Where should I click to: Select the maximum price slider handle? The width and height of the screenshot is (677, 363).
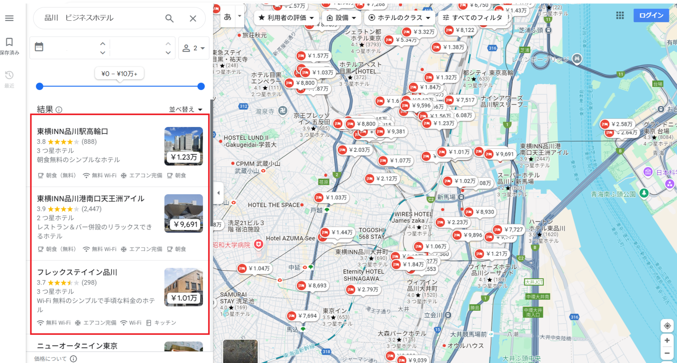coord(201,86)
